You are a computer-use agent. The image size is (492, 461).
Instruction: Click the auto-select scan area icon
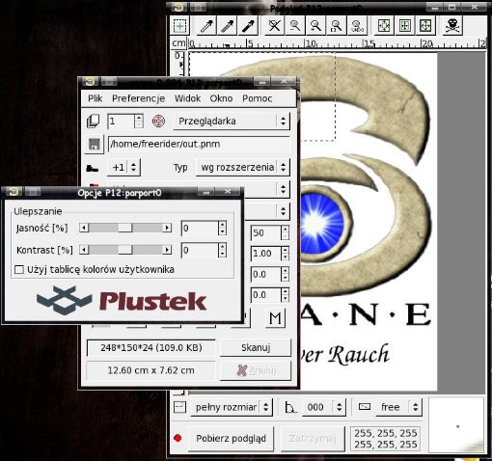pos(404,26)
